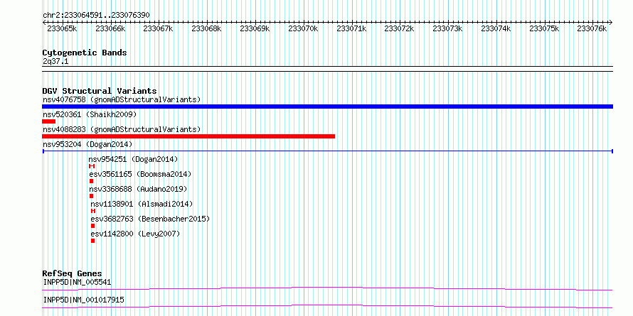The height and width of the screenshot is (316, 633).
Task: Open the esv3682763 (Besenbacher2015) label
Action: [150, 219]
